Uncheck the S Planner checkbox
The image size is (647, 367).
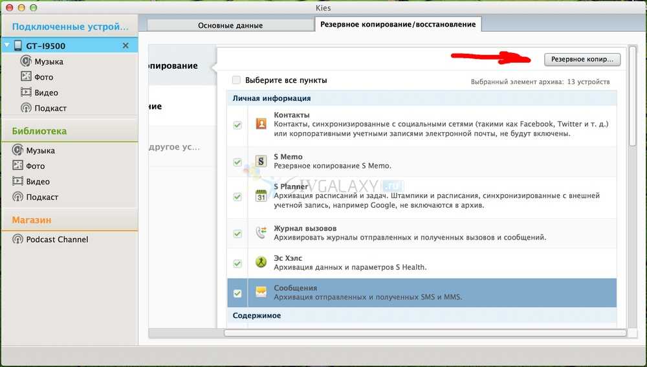click(237, 196)
